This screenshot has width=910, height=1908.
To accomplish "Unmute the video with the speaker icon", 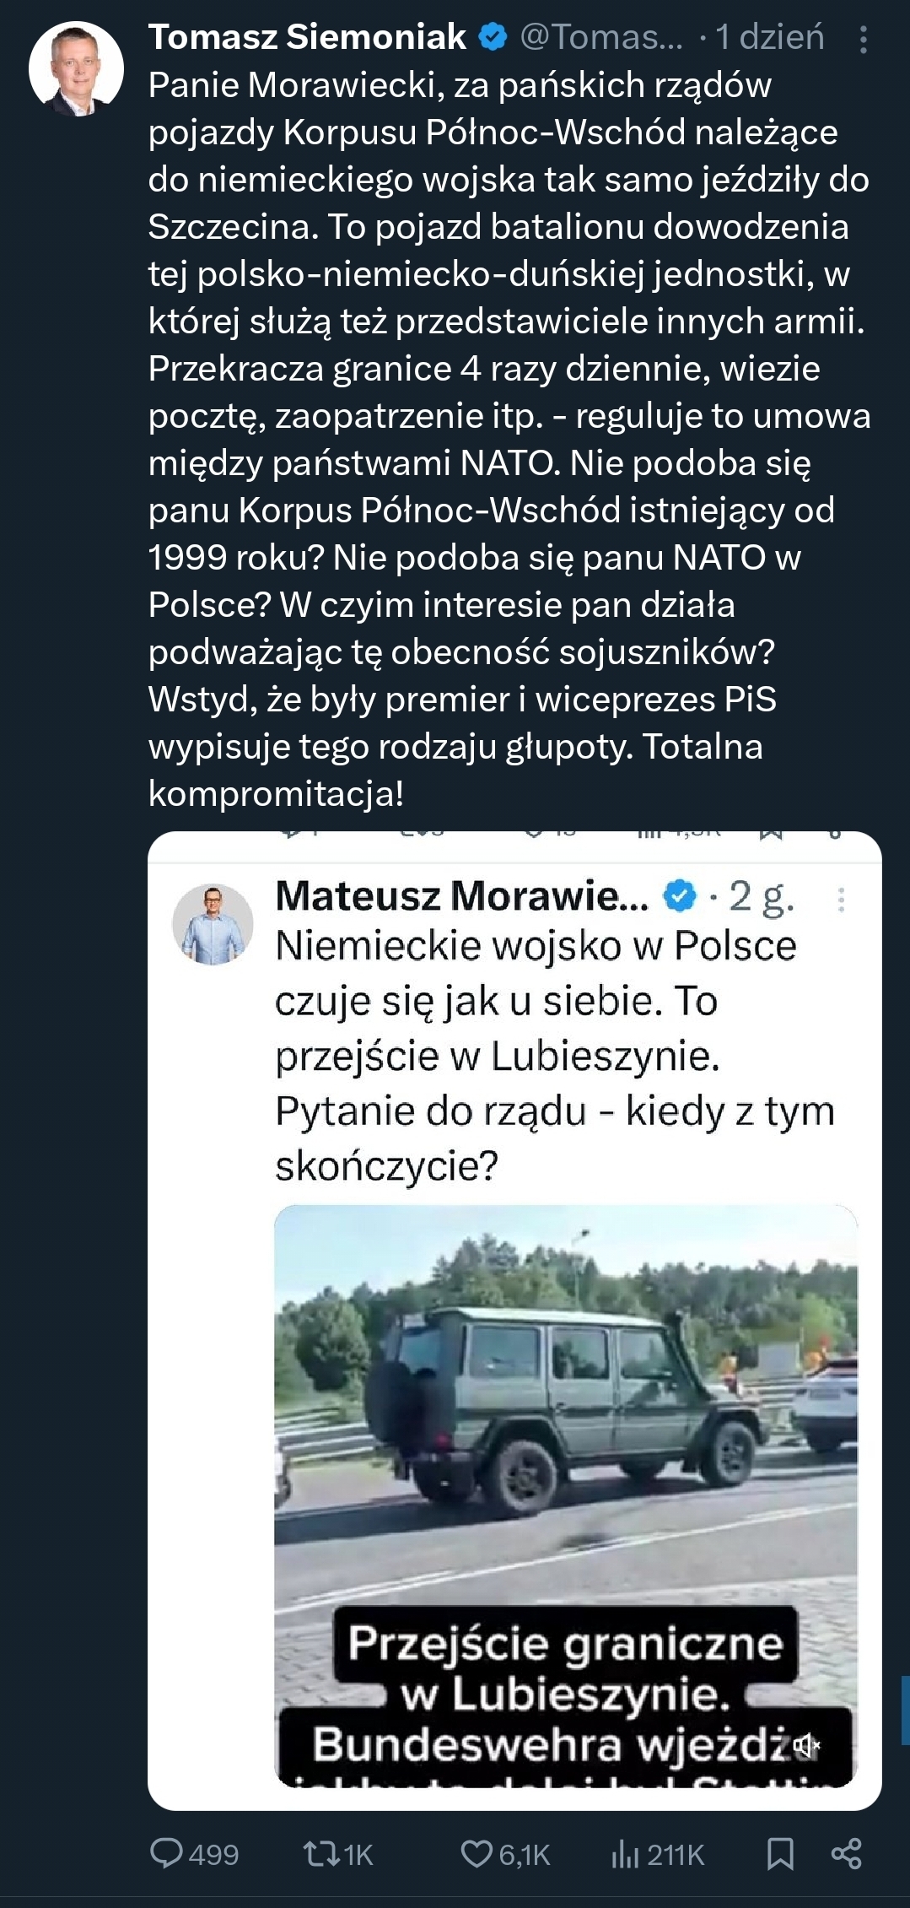I will (806, 1744).
